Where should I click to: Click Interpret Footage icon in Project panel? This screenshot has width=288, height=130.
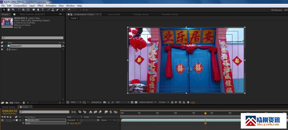(3, 103)
